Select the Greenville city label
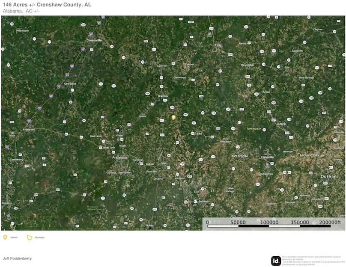Image resolution: width=346 pixels, height=267 pixels. coord(94,40)
